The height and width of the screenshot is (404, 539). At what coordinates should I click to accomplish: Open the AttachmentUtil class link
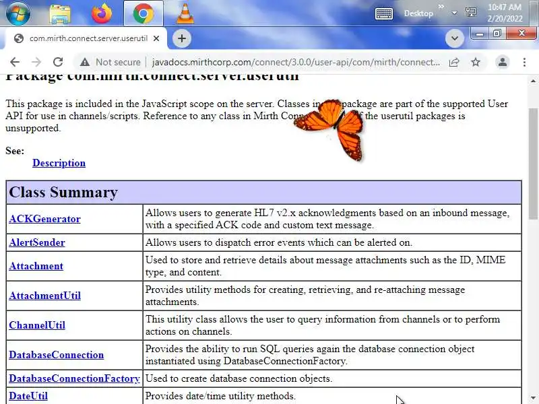44,296
